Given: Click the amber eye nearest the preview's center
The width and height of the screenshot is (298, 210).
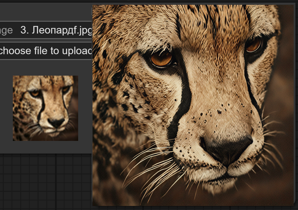Looking at the screenshot, I should [161, 58].
